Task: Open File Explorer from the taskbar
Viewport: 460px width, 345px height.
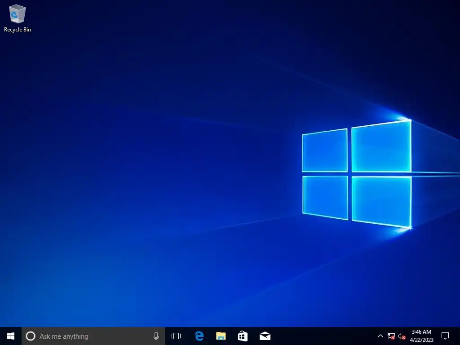Action: [x=221, y=336]
